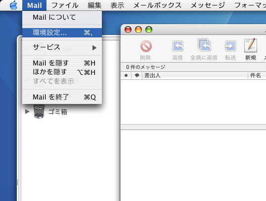Compose new message with 新規 pencil icon
This screenshot has height=201, width=266.
pyautogui.click(x=251, y=45)
